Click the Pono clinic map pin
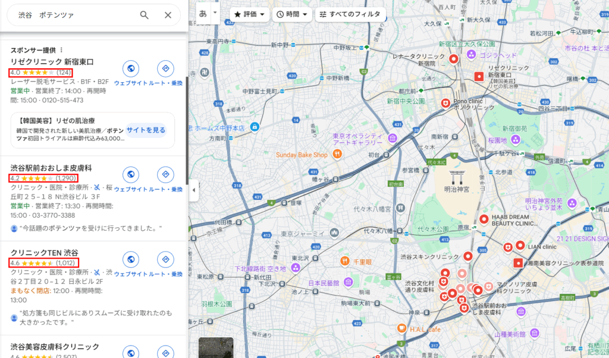 [445, 103]
